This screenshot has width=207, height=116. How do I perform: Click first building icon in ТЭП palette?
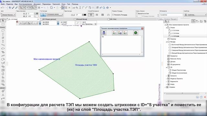click(x=114, y=33)
